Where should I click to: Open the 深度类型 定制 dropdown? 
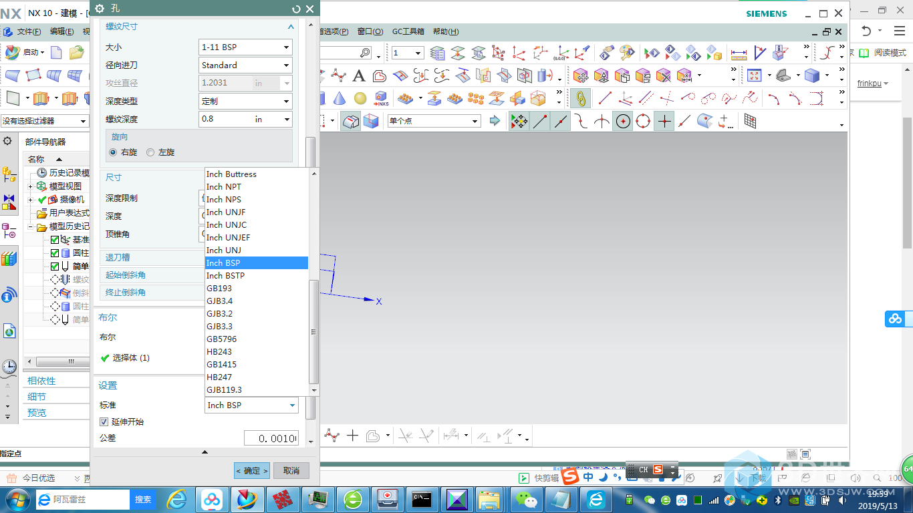point(246,102)
